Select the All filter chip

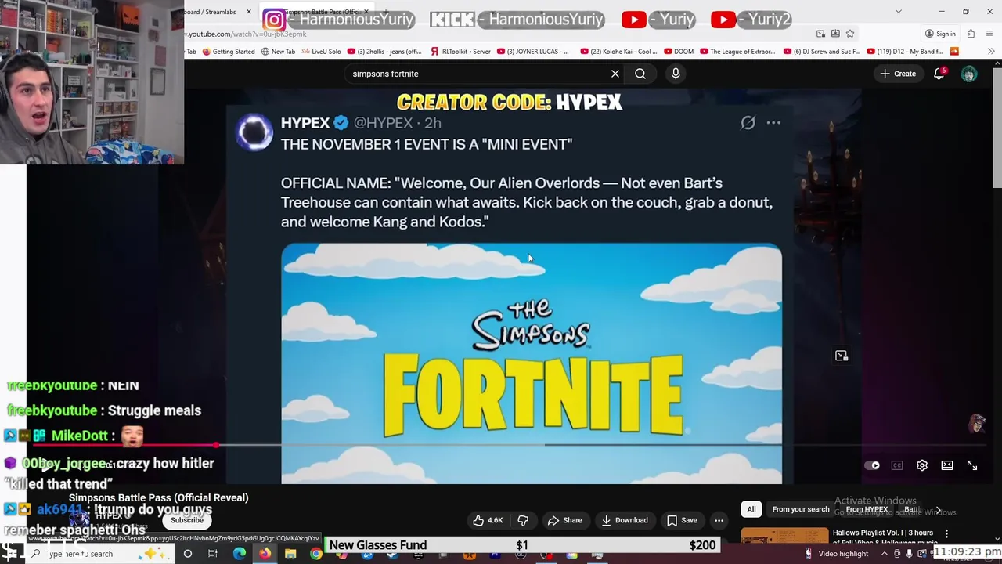pos(751,509)
